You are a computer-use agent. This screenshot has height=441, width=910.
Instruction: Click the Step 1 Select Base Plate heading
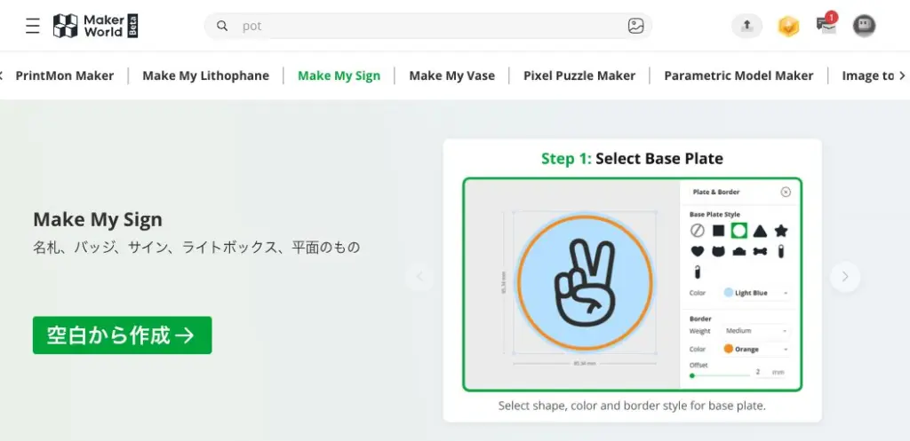pyautogui.click(x=632, y=158)
